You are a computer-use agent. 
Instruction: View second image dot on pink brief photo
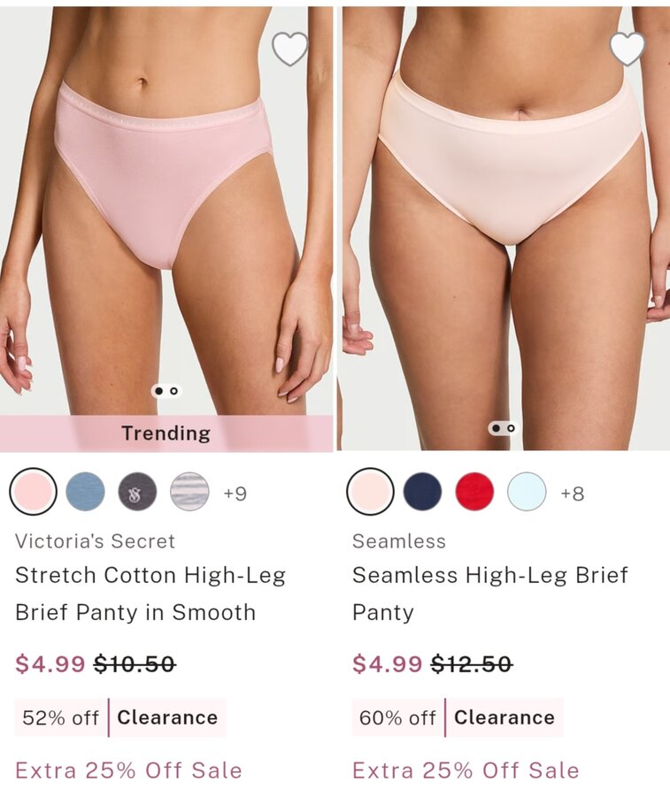(x=174, y=391)
